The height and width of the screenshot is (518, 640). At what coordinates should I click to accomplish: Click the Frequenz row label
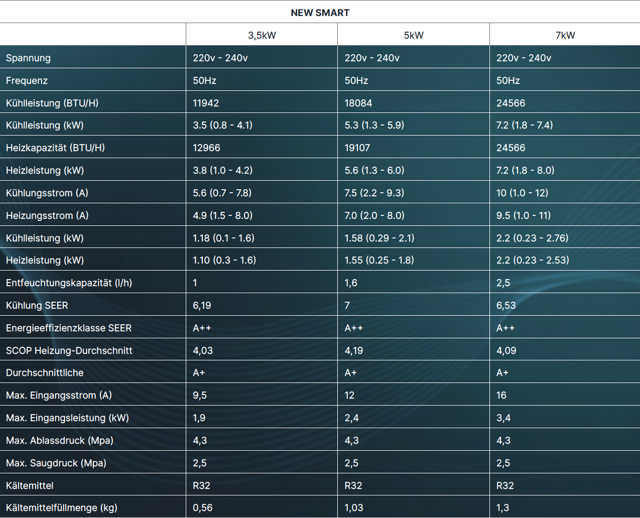point(27,80)
